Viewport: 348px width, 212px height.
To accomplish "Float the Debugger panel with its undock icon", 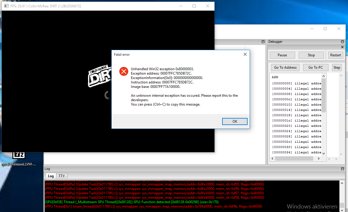I will click(x=342, y=42).
